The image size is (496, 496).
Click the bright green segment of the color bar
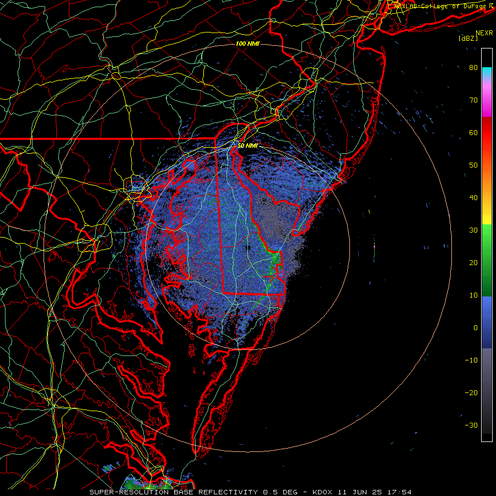[487, 237]
